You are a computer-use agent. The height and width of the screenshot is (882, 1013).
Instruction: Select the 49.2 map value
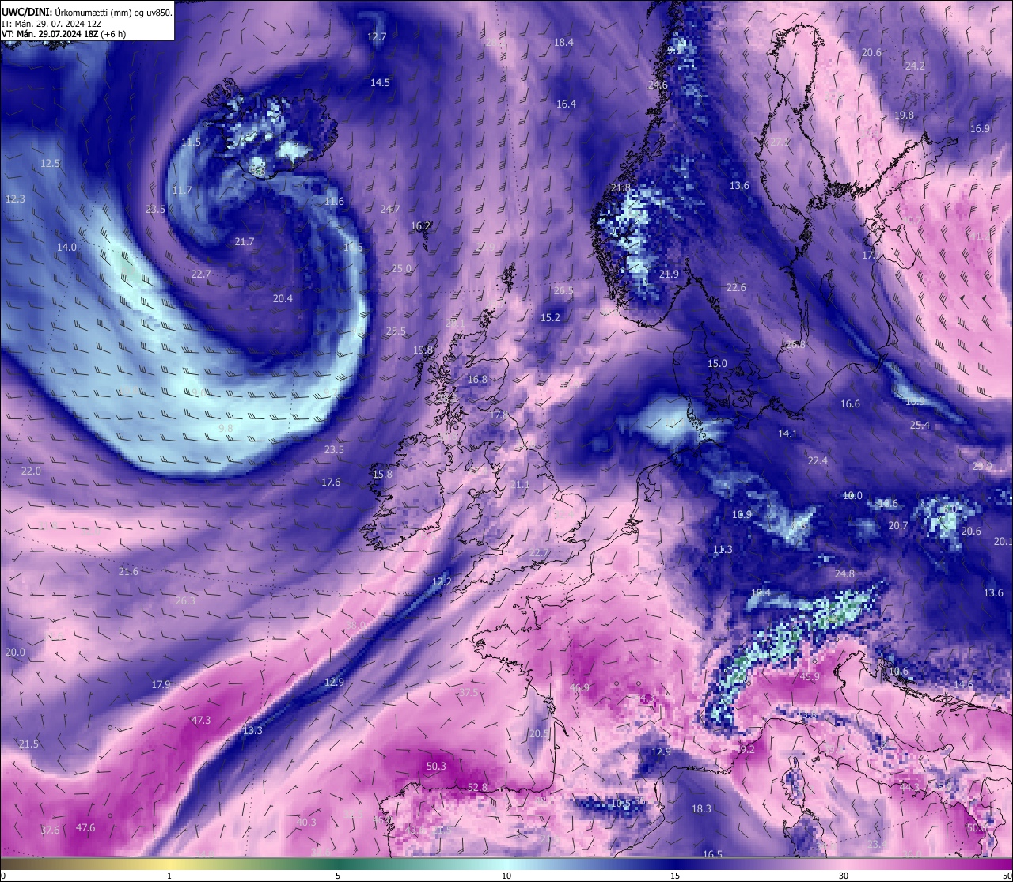(745, 748)
